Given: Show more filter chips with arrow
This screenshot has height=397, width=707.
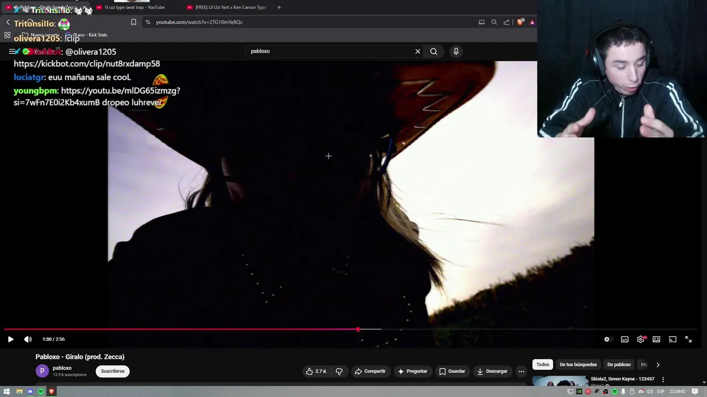Looking at the screenshot, I should [x=657, y=364].
